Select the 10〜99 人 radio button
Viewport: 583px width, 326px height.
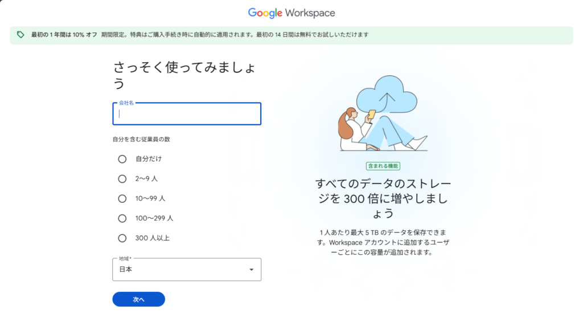click(x=122, y=199)
